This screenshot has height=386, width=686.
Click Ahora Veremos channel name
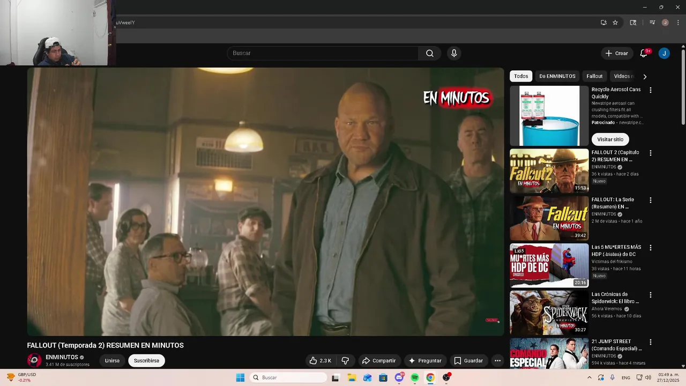(x=607, y=309)
